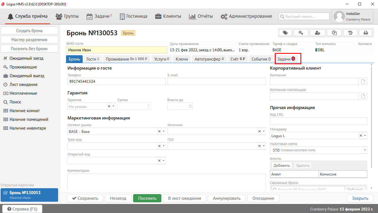Click the add guest icon button
378x213 pixels.
[317, 33]
